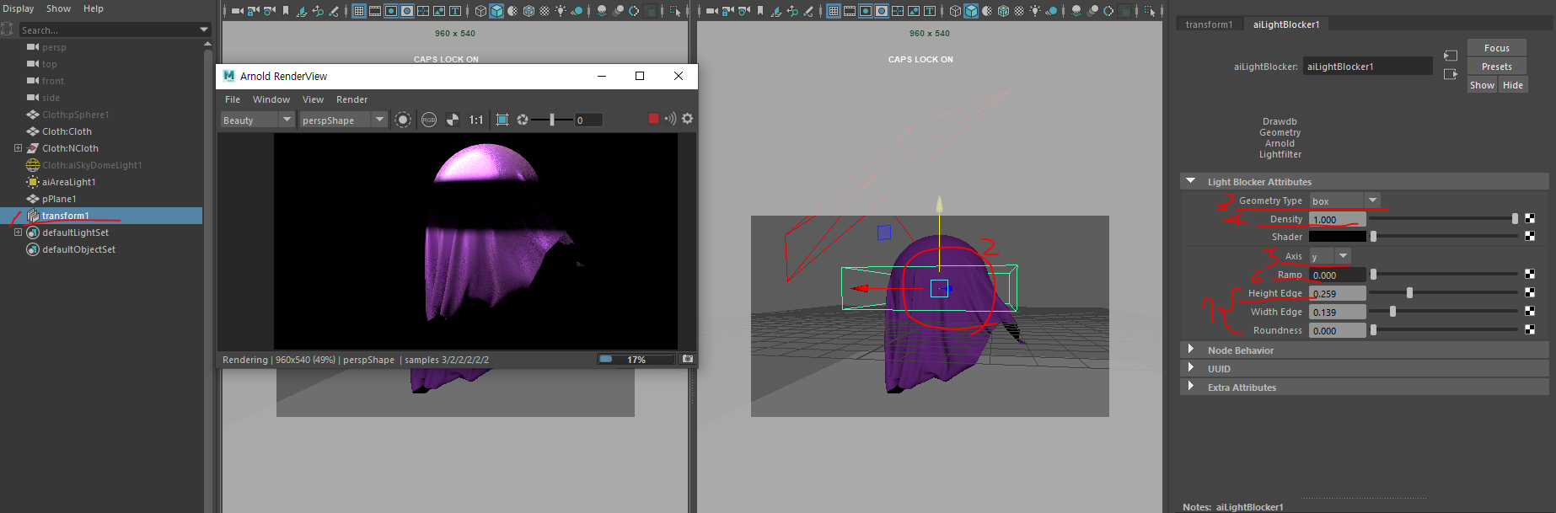Click Grease Pencil icon in left viewport toolbar
Screen dimensions: 1556x513
[334, 11]
